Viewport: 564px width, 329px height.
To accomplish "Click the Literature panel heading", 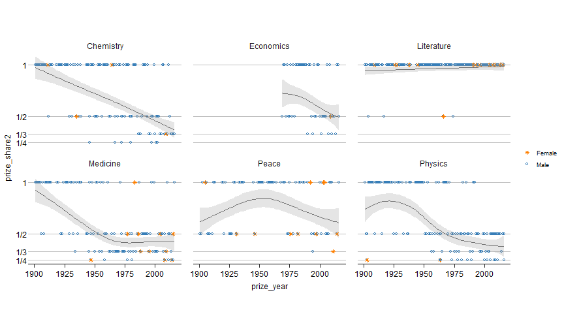I will pyautogui.click(x=433, y=46).
